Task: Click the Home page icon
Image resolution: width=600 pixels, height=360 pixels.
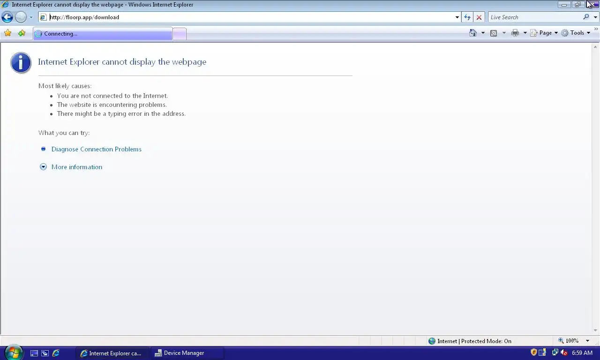Action: click(473, 33)
